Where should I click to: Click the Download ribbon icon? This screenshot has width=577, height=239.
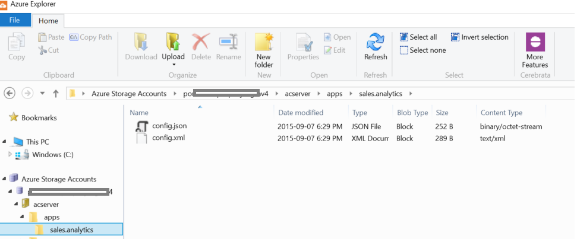[141, 43]
